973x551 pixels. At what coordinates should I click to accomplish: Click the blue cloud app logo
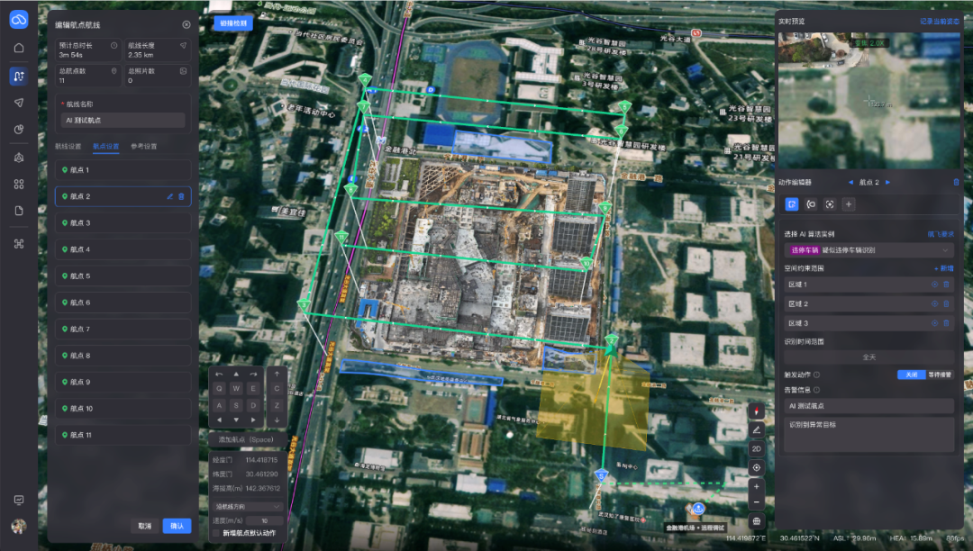click(x=19, y=20)
